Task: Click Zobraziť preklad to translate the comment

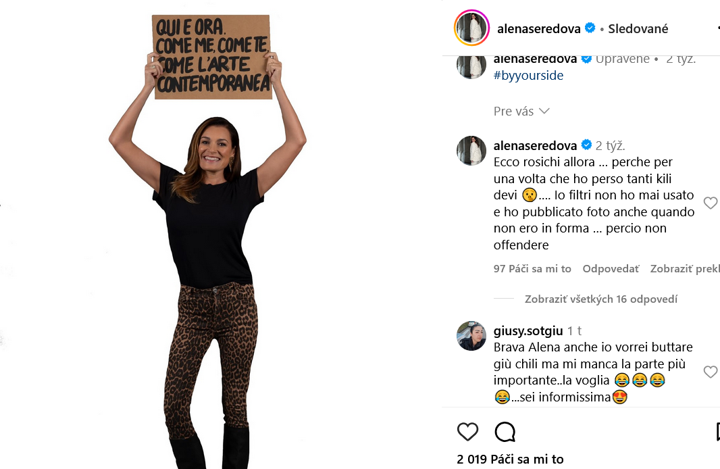Action: click(x=685, y=269)
